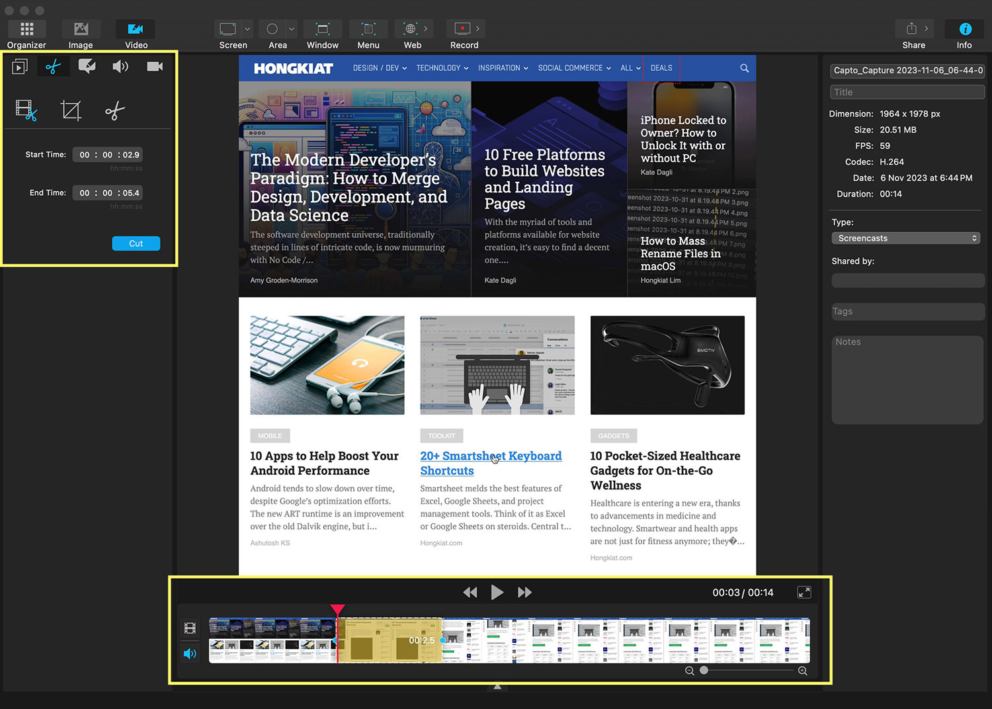The height and width of the screenshot is (709, 992).
Task: Switch to the Video tab
Action: click(136, 29)
